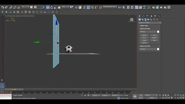Toggle Spinner Snap in the toolbar
This screenshot has width=185, height=104.
click(96, 8)
